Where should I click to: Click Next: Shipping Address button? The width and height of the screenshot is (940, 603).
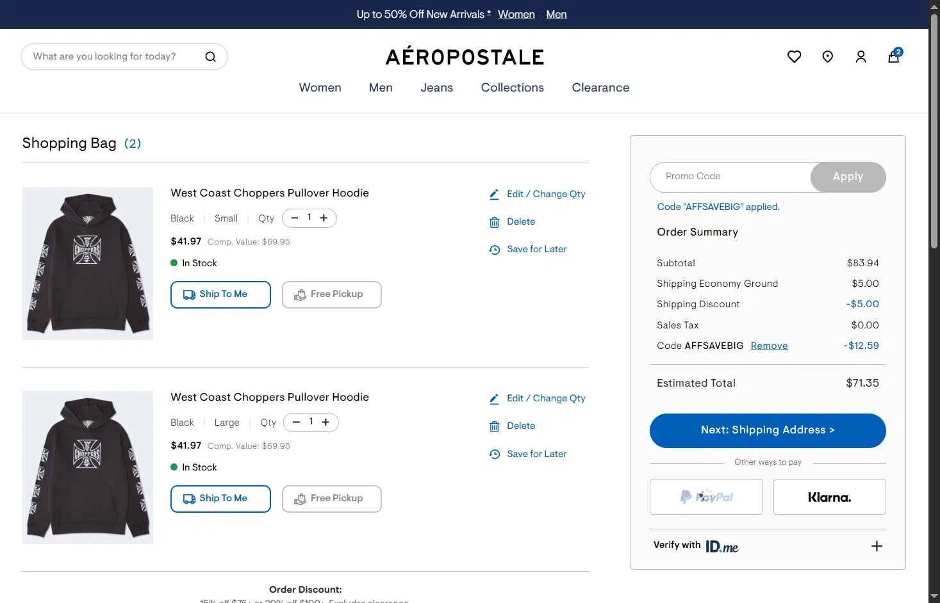coord(768,430)
